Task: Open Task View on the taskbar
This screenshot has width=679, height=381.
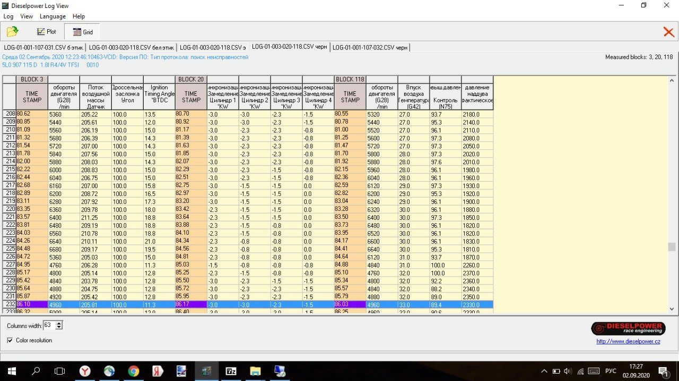Action: pos(60,371)
